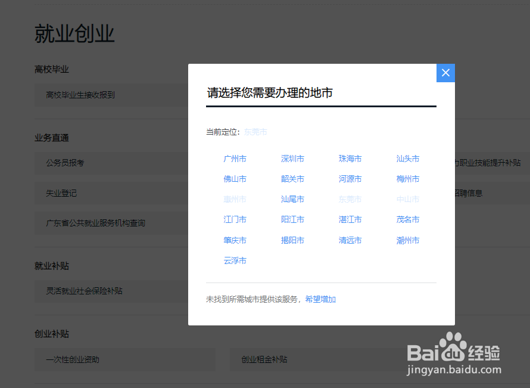Select 江门市 from the options
The height and width of the screenshot is (388, 530).
(235, 219)
